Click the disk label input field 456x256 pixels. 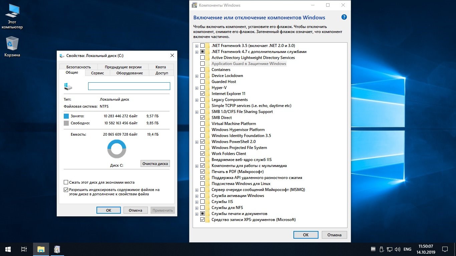pyautogui.click(x=129, y=86)
